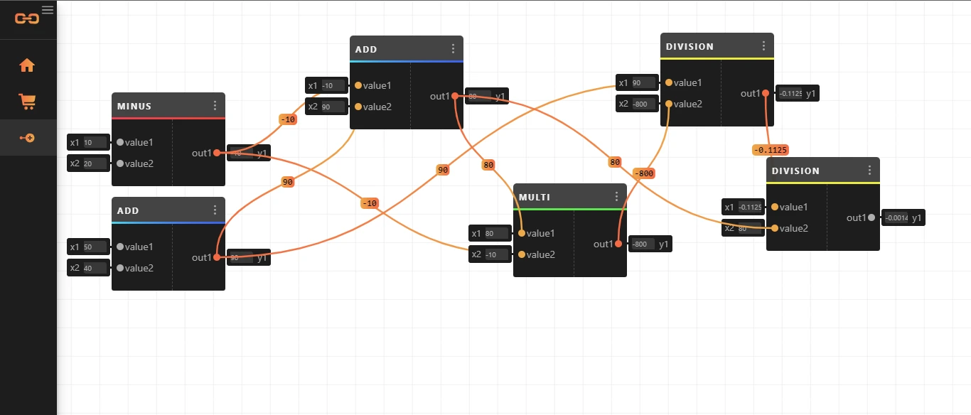Viewport: 971px width, 415px height.
Task: Edit the ADD node x2 field showing 40
Action: pyautogui.click(x=94, y=268)
